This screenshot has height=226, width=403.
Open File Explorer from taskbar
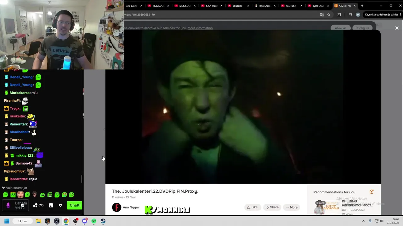(38, 221)
